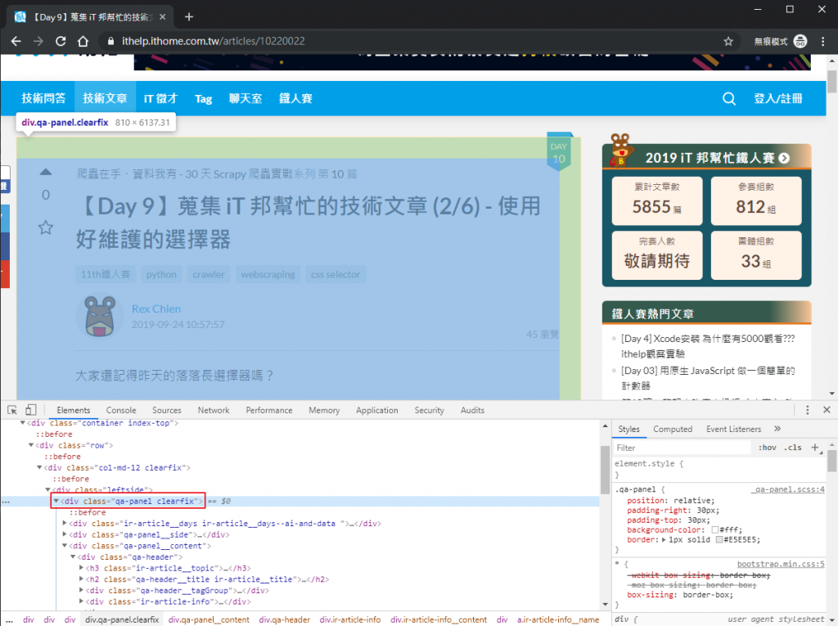838x626 pixels.
Task: Collapse the col-md-12 clearfix div node
Action: tap(39, 467)
